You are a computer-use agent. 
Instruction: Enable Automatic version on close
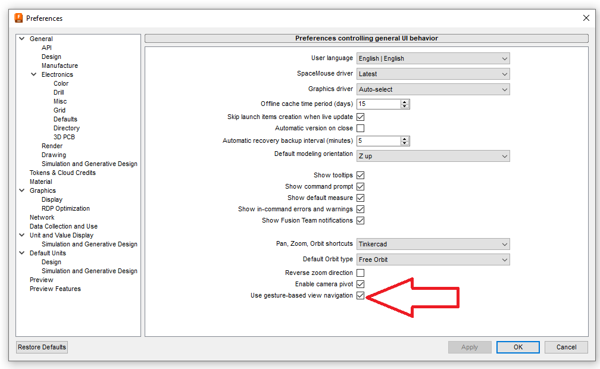click(360, 128)
